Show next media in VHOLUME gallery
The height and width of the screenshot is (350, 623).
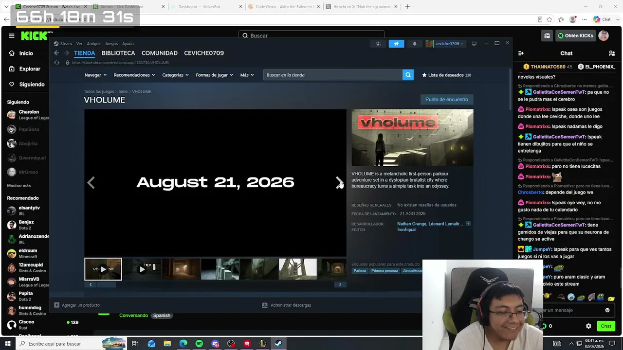click(x=339, y=183)
